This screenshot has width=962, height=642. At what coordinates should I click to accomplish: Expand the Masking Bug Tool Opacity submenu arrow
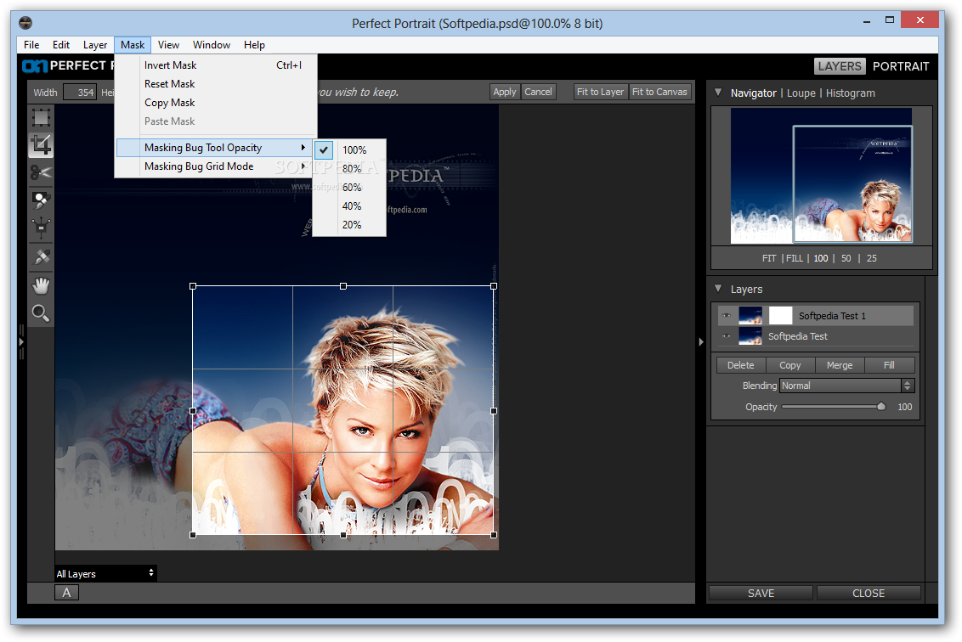pos(303,148)
